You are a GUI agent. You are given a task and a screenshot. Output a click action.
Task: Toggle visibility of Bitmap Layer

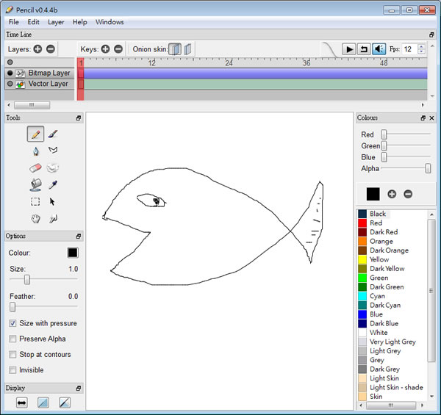(10, 73)
